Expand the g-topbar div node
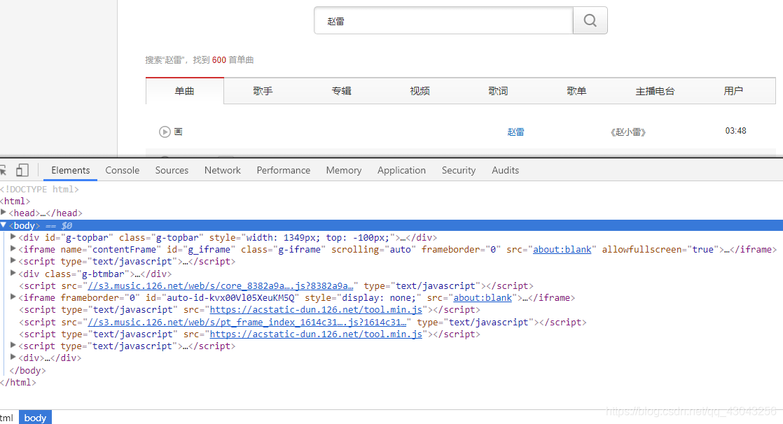The height and width of the screenshot is (424, 783). coord(13,237)
